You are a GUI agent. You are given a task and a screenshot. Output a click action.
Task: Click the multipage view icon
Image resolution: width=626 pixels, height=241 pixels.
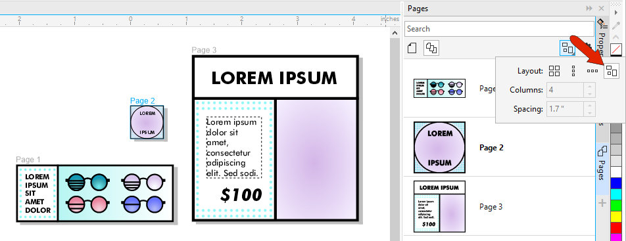[431, 48]
